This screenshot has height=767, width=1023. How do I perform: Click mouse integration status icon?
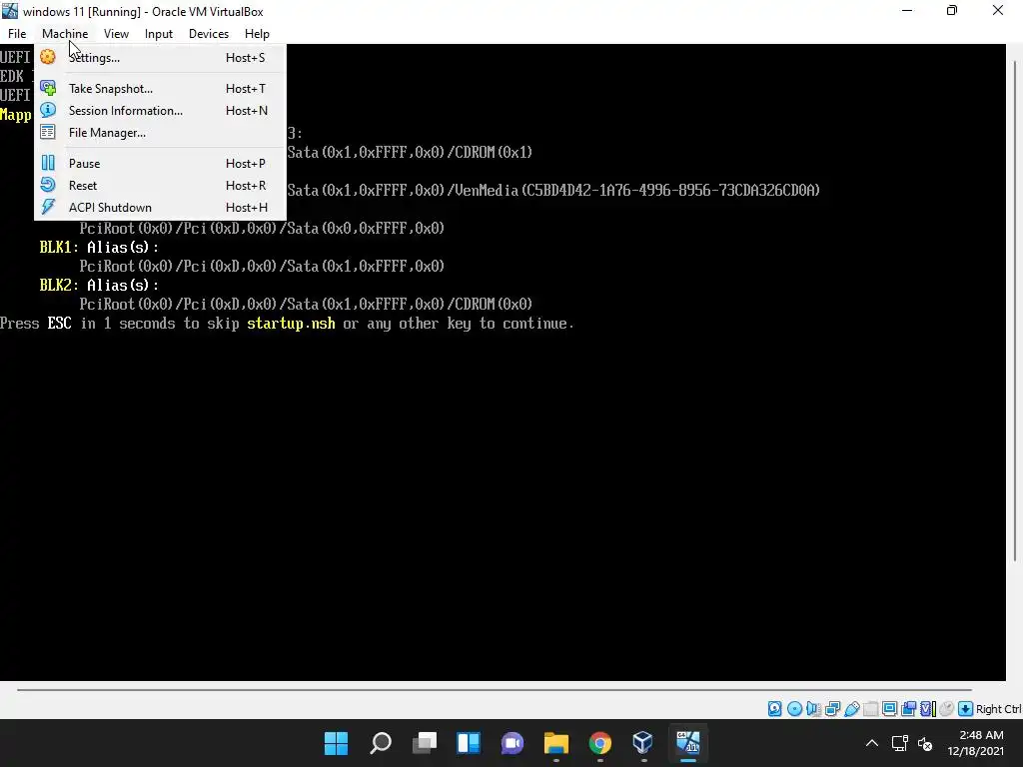(947, 709)
